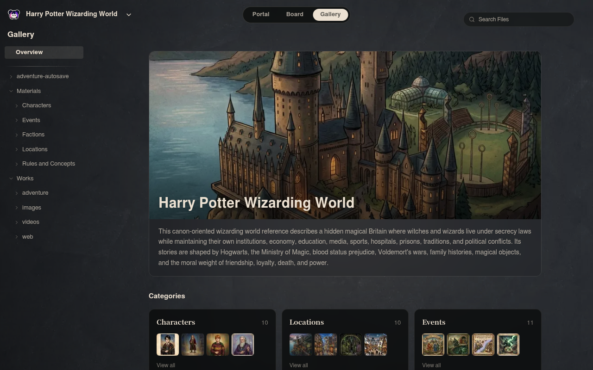Click the Events count 11
This screenshot has height=370, width=593.
click(x=530, y=323)
